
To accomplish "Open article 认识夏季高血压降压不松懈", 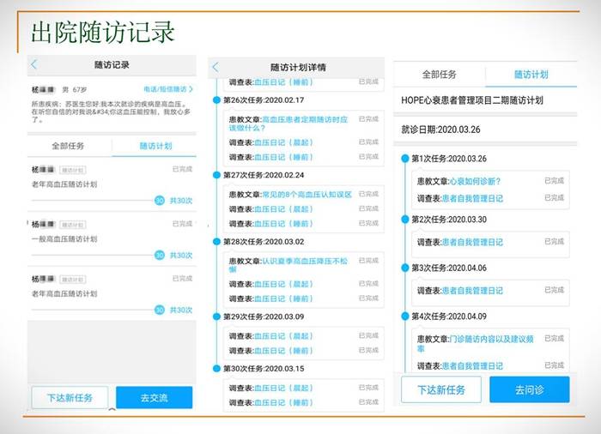I will point(288,265).
